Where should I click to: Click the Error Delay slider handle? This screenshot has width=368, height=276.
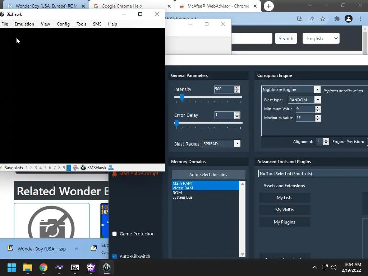(x=176, y=123)
